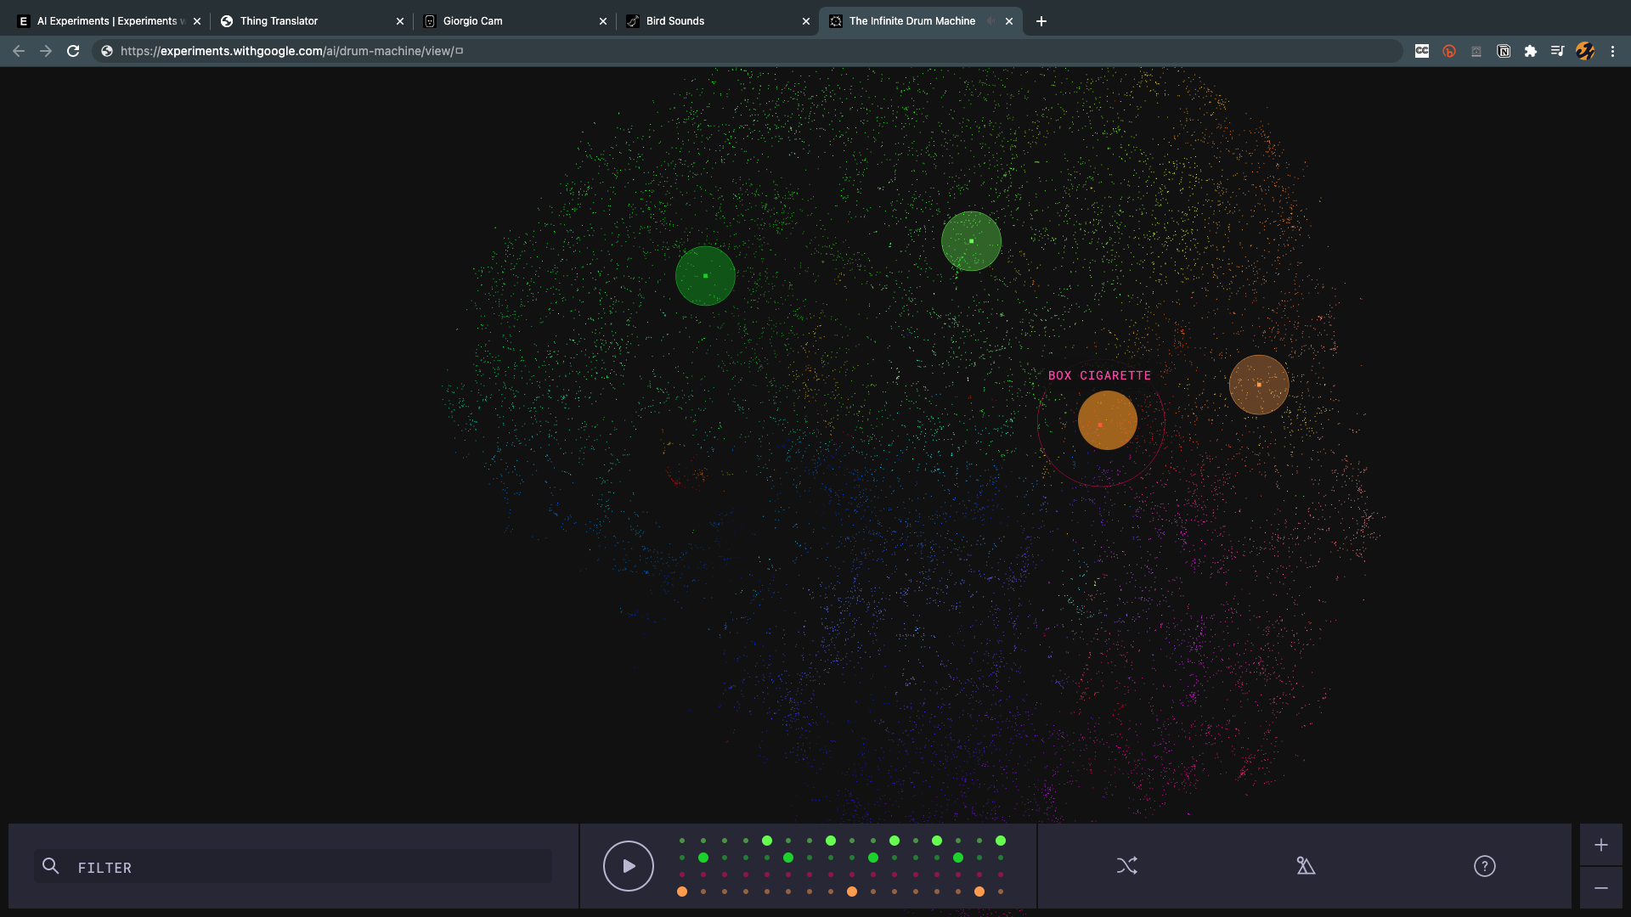
Task: Zoom out with the minus button
Action: point(1600,888)
